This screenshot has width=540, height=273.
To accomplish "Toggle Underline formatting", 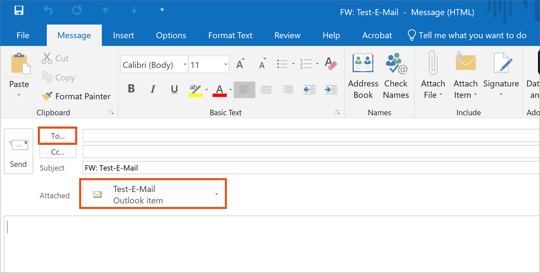I will tap(174, 89).
